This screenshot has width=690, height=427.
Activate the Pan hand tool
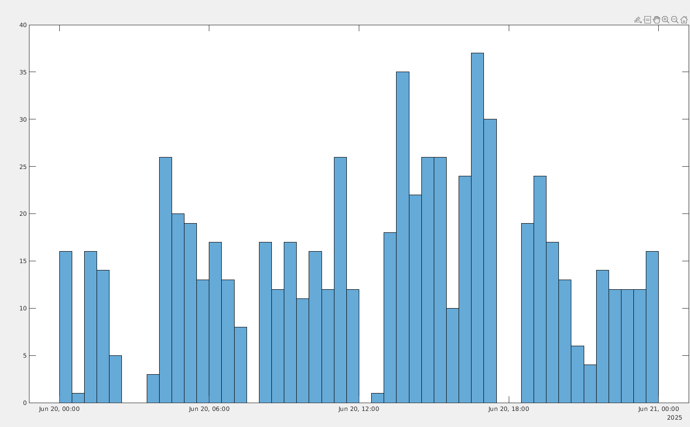pyautogui.click(x=656, y=20)
